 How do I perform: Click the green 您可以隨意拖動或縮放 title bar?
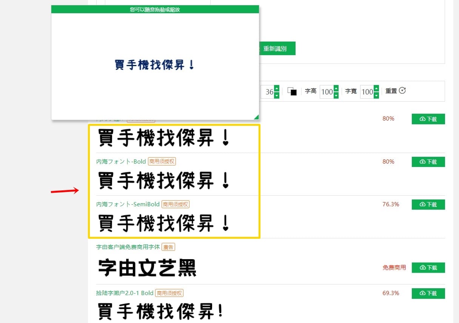coord(155,9)
